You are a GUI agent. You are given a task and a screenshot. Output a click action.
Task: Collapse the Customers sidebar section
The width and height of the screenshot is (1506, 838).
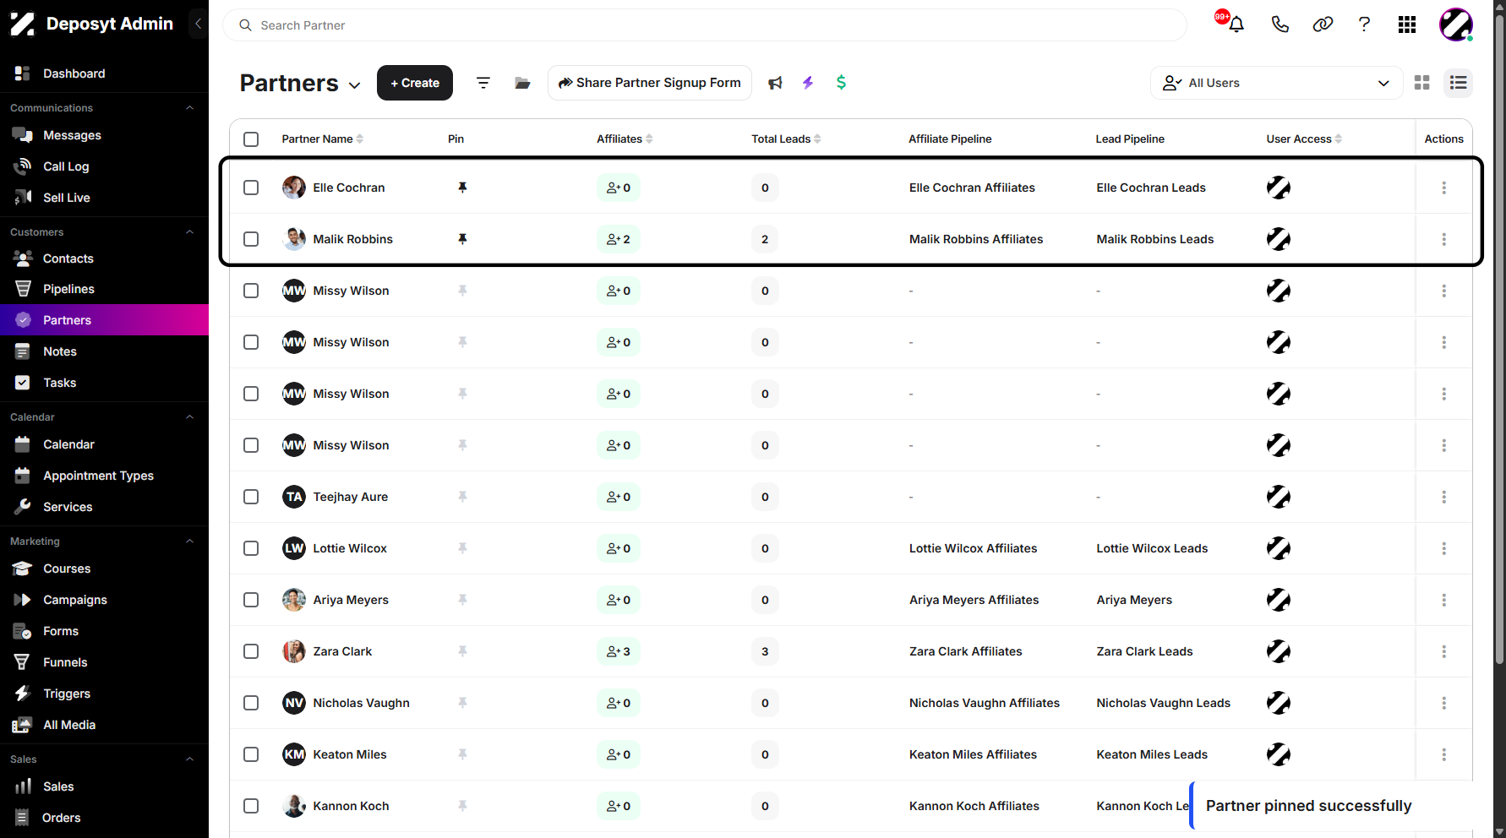click(189, 232)
